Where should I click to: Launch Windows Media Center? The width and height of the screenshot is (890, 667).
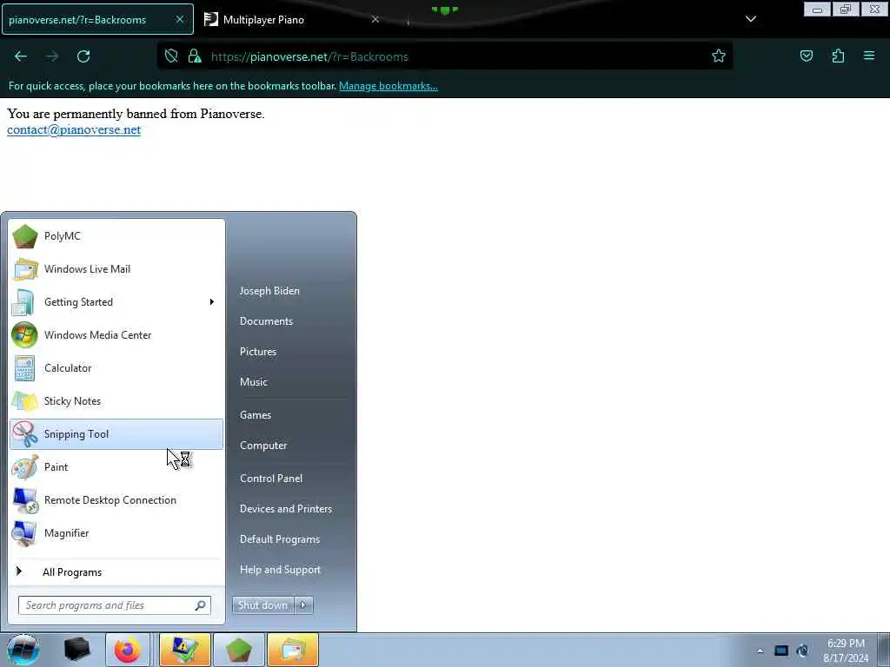pyautogui.click(x=116, y=334)
